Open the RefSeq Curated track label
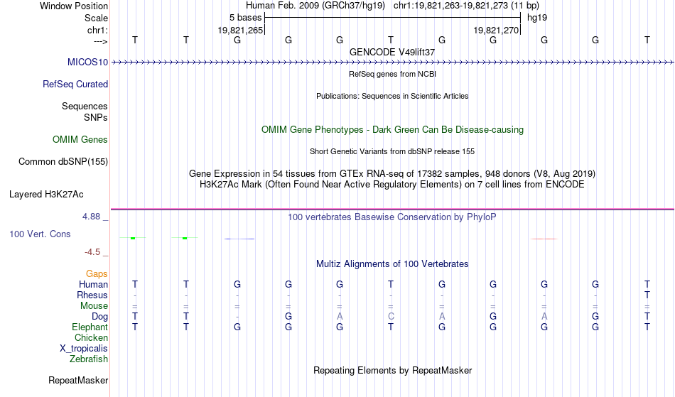Viewport: 675px width, 397px height. pyautogui.click(x=75, y=84)
